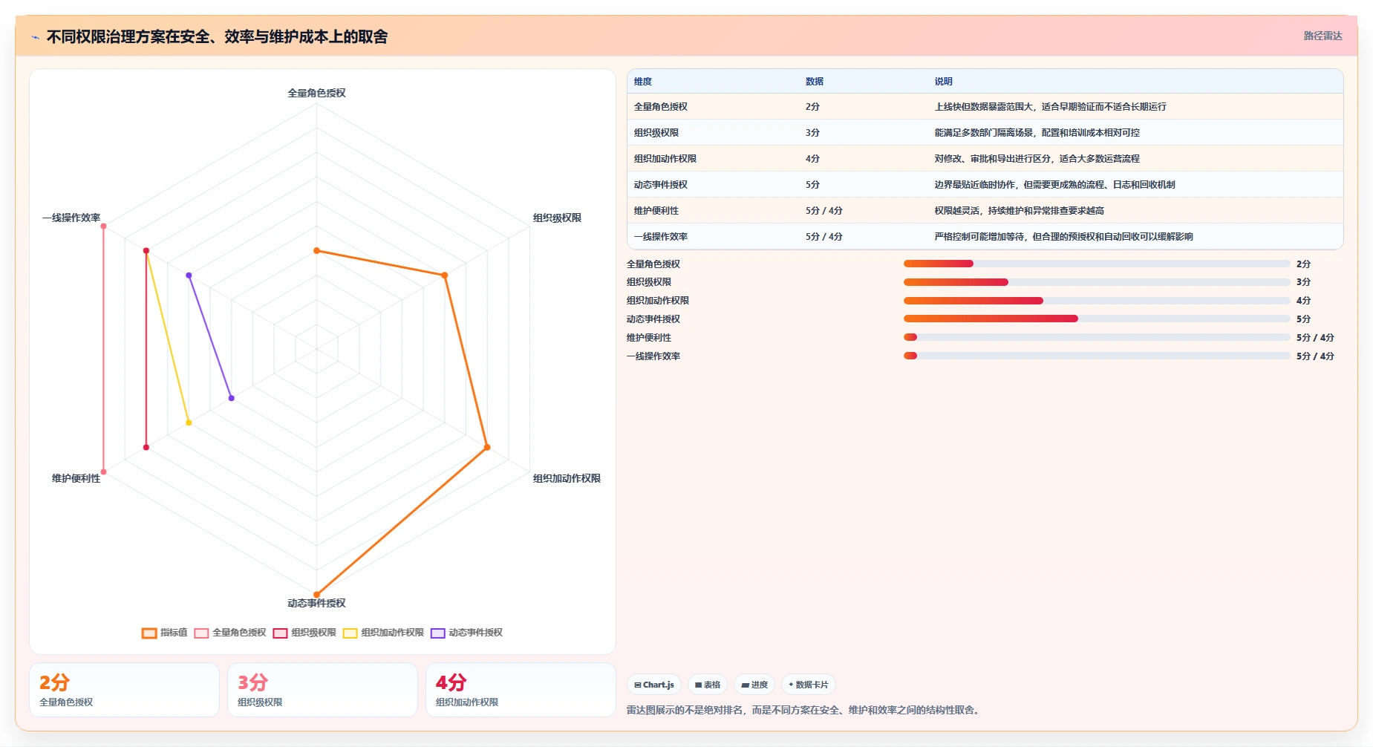
Task: Click the 4分 value in the table
Action: pyautogui.click(x=812, y=159)
